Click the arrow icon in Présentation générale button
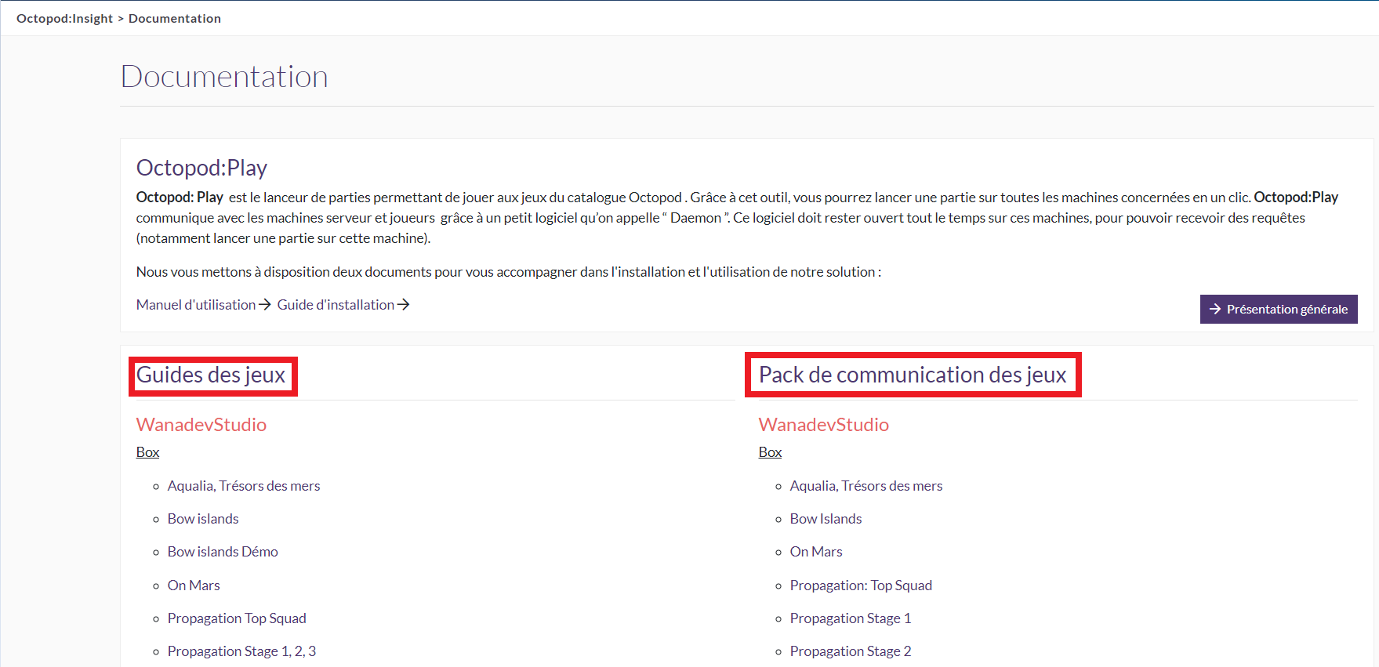This screenshot has width=1379, height=667. (1215, 309)
